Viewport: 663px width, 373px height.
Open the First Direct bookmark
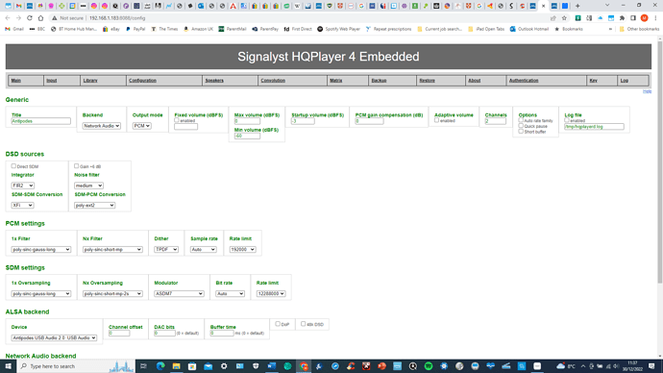298,29
